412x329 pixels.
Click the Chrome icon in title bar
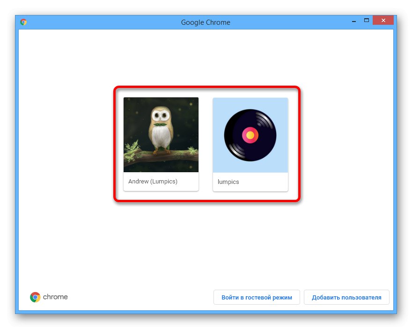click(24, 22)
